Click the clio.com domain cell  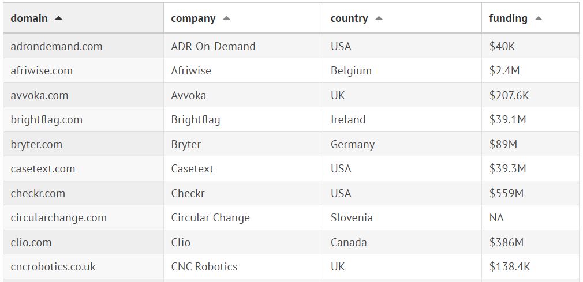click(x=31, y=242)
